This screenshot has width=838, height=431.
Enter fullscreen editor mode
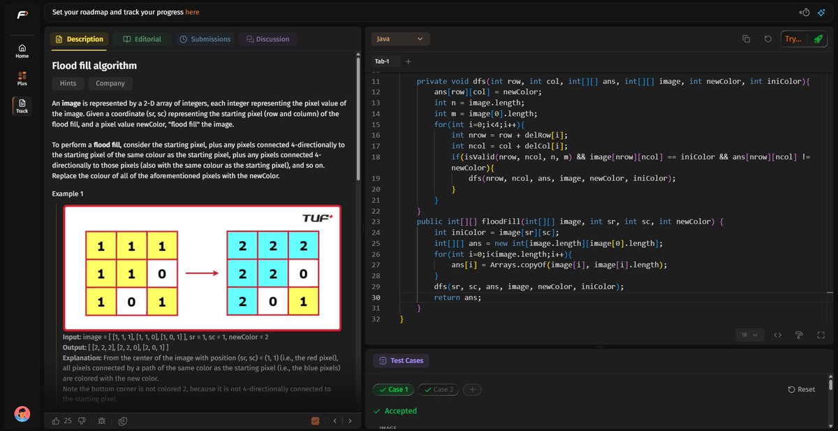click(821, 335)
